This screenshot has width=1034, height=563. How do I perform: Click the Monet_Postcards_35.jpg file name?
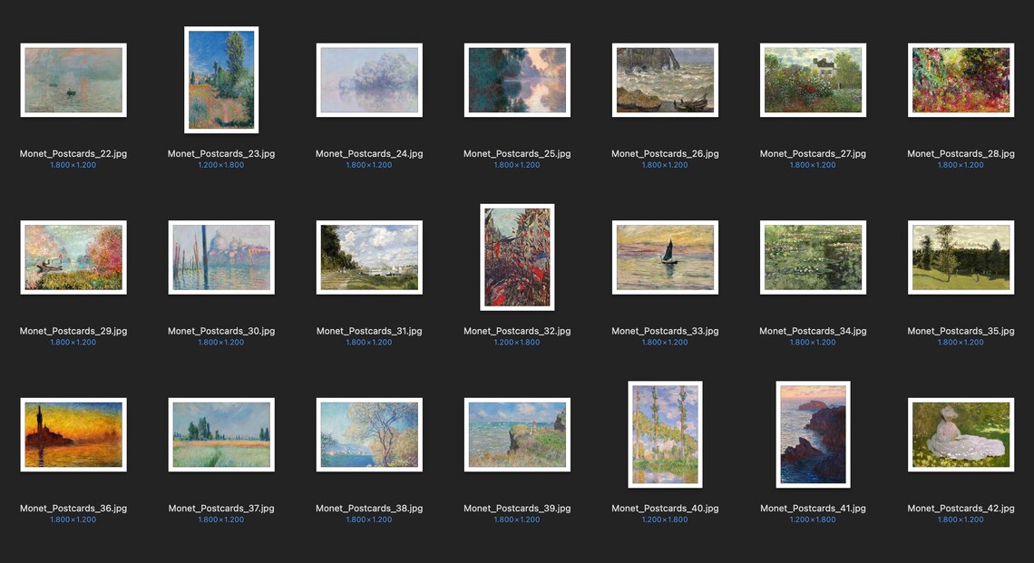[961, 331]
